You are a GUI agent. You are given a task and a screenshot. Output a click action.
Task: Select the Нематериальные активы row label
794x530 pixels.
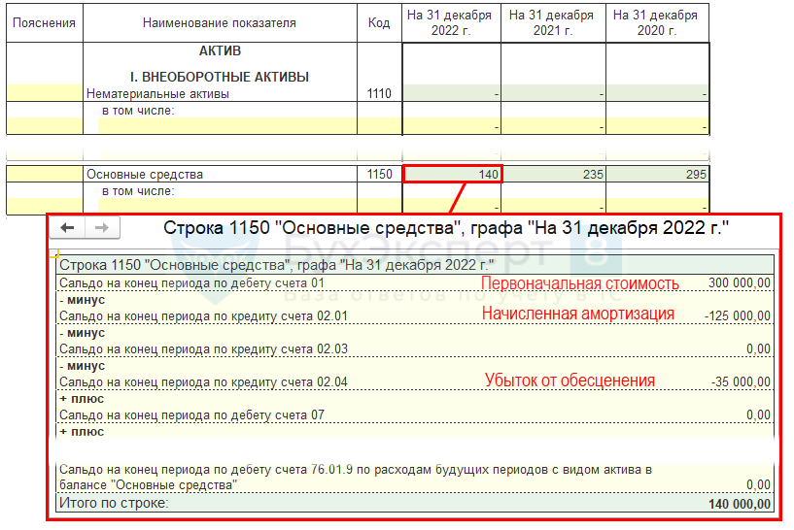click(x=157, y=94)
